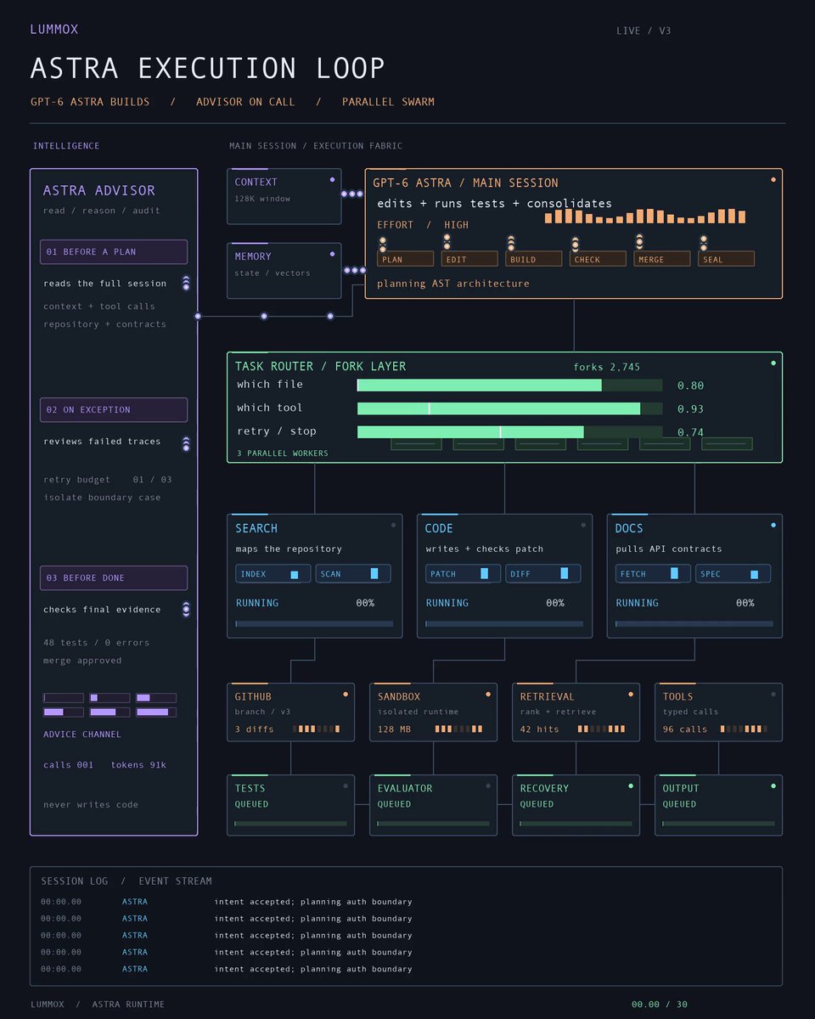The height and width of the screenshot is (1019, 815).
Task: Click the green status dot on the RECOVERY card
Action: point(631,786)
